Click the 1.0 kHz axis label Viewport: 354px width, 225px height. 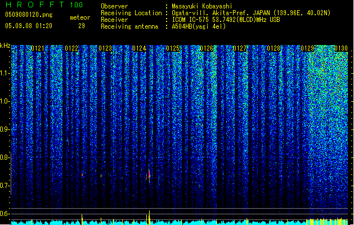coord(5,101)
